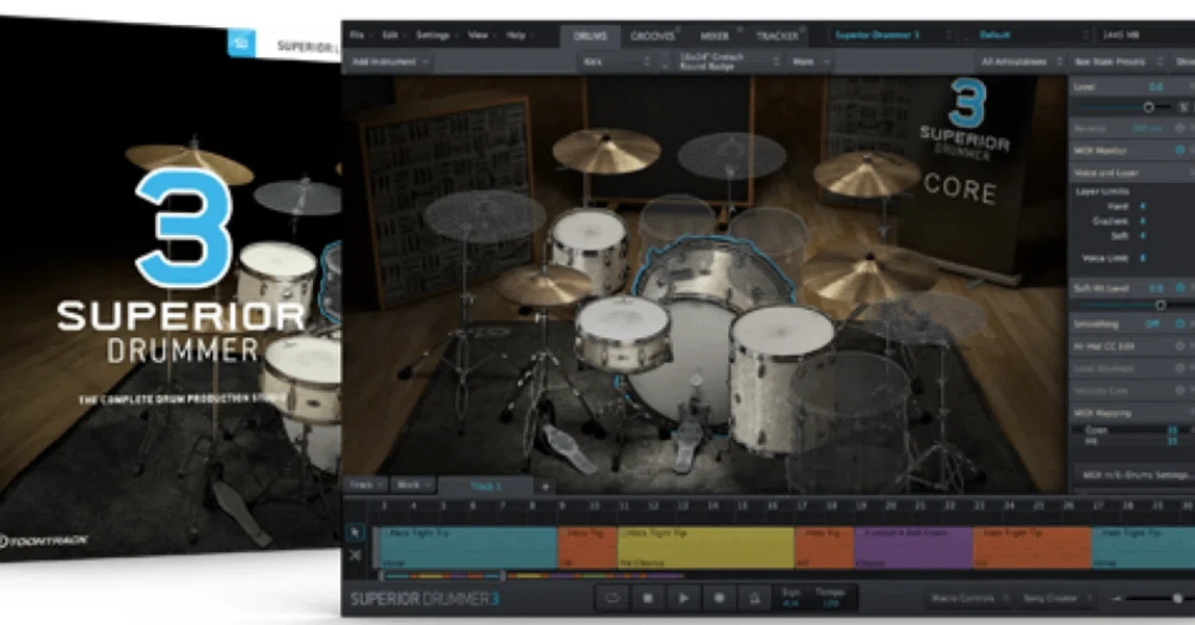The height and width of the screenshot is (625, 1195).
Task: Select the Track 1 tab
Action: click(485, 486)
